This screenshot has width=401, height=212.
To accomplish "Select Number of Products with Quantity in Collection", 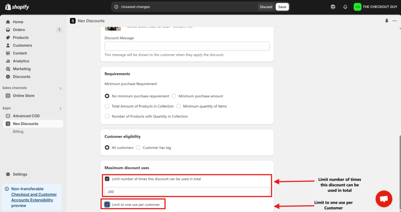I will tap(107, 116).
